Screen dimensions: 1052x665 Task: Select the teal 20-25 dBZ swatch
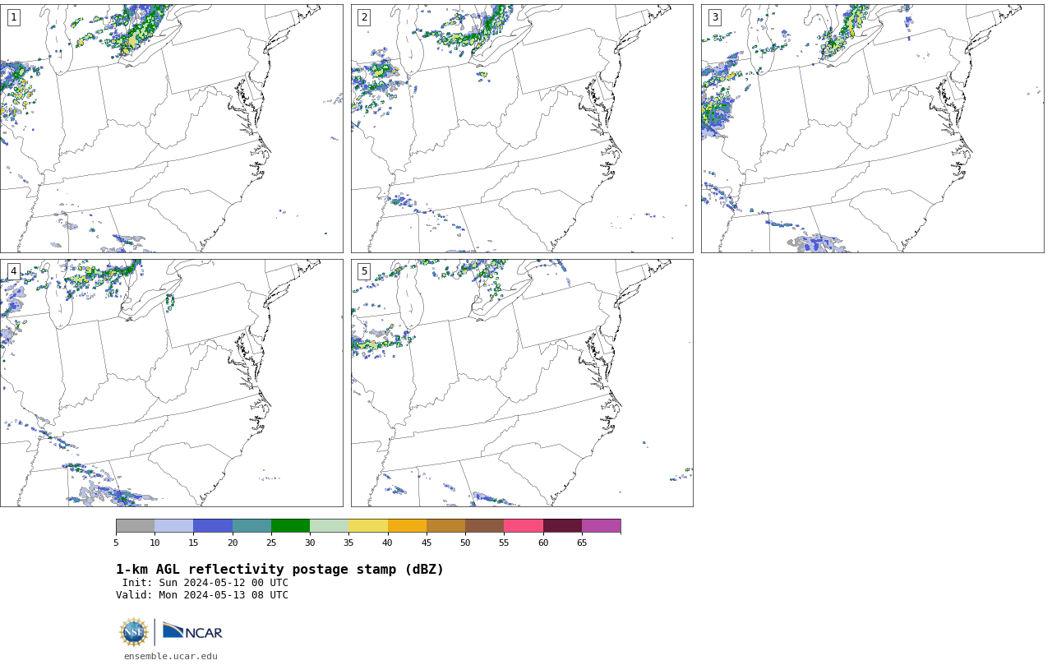tap(251, 526)
